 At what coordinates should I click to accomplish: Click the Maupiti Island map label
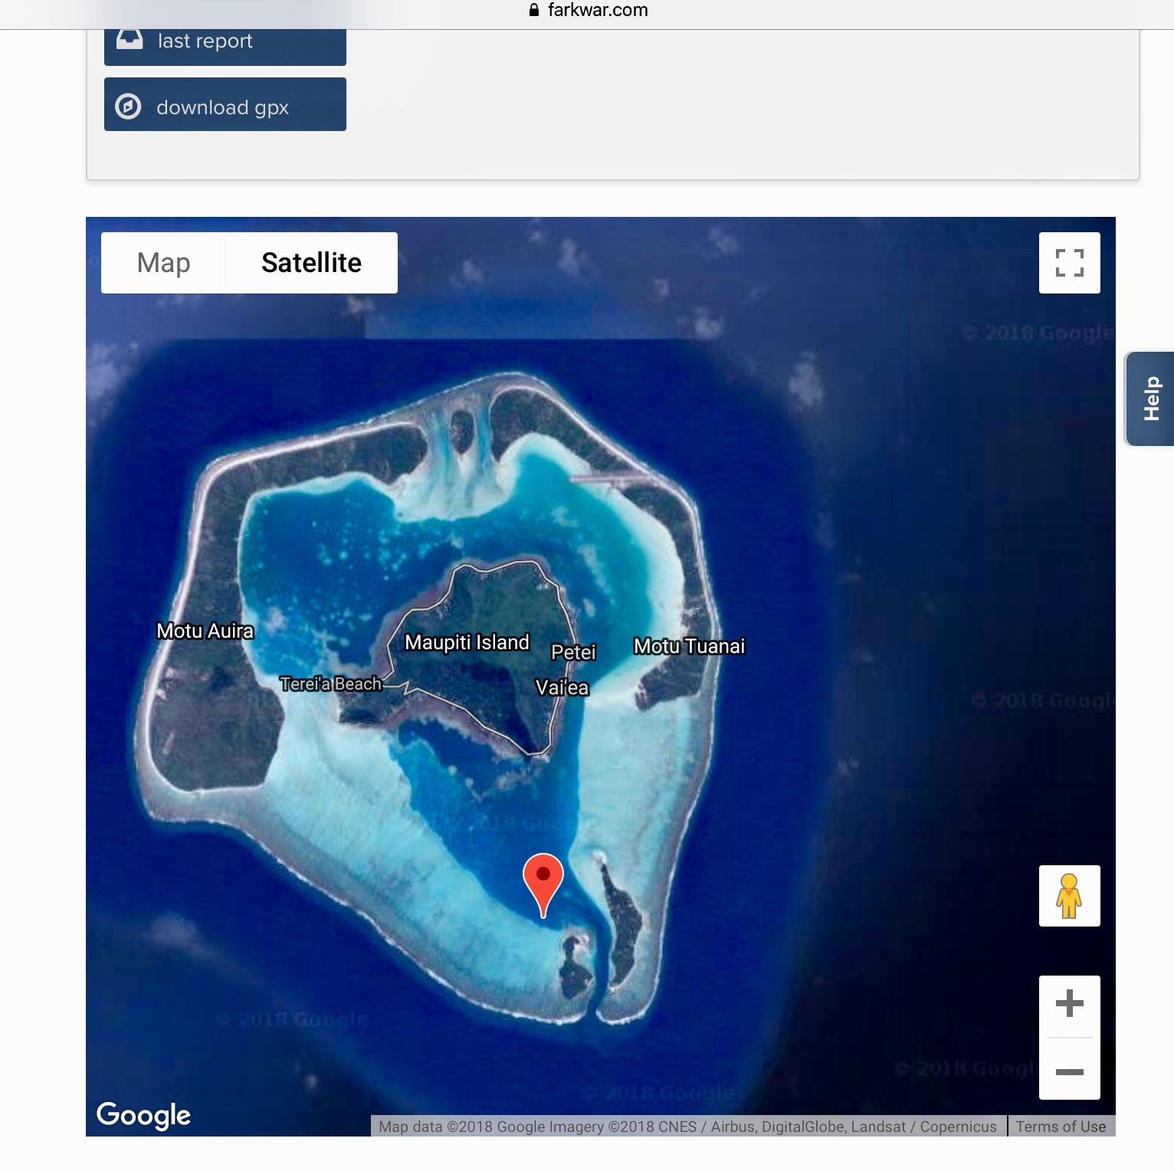coord(467,642)
